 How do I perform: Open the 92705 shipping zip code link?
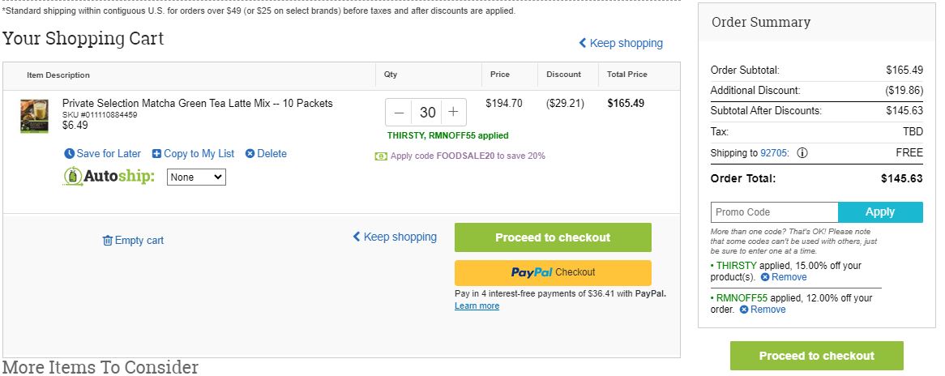[x=774, y=153]
